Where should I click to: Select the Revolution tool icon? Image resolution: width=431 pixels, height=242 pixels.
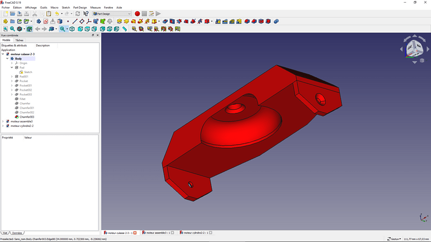tap(126, 21)
